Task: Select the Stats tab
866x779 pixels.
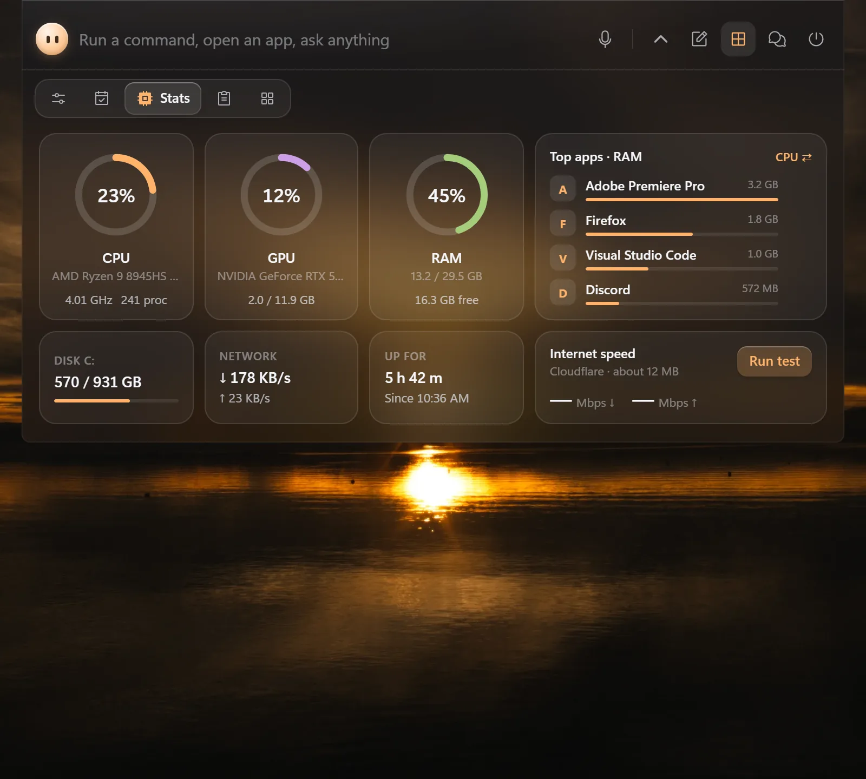Action: 163,98
